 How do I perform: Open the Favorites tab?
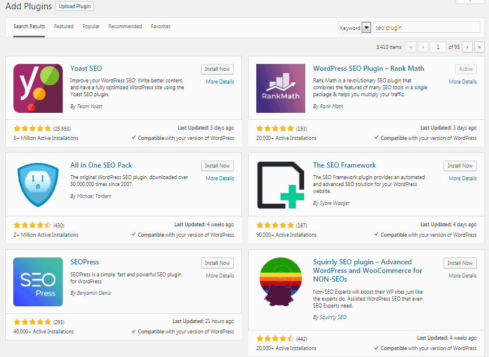click(x=161, y=26)
